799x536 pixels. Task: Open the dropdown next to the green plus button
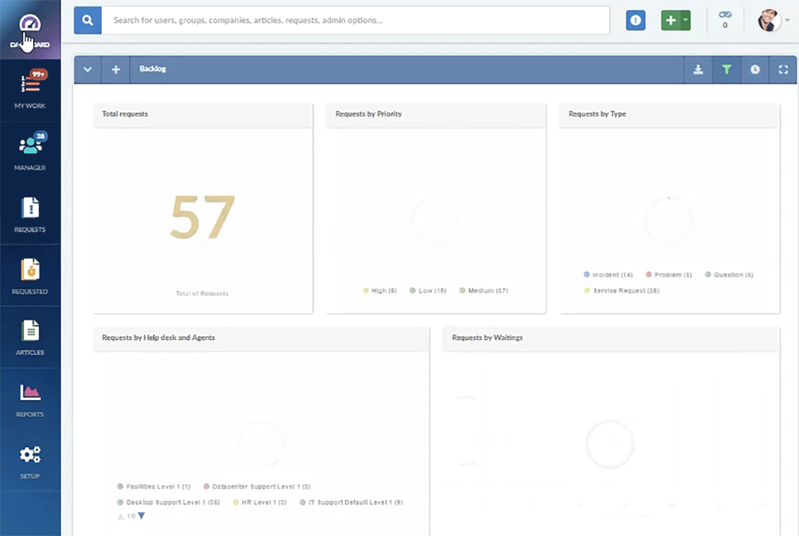pyautogui.click(x=686, y=20)
